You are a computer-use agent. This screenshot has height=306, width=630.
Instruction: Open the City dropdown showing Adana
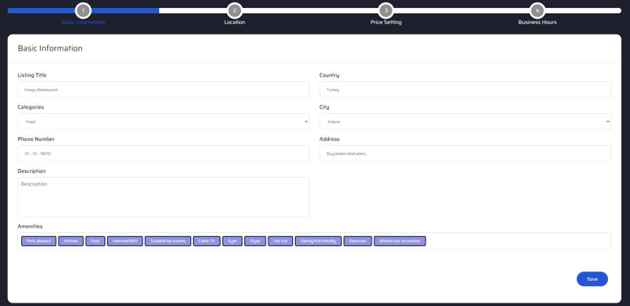tap(465, 122)
